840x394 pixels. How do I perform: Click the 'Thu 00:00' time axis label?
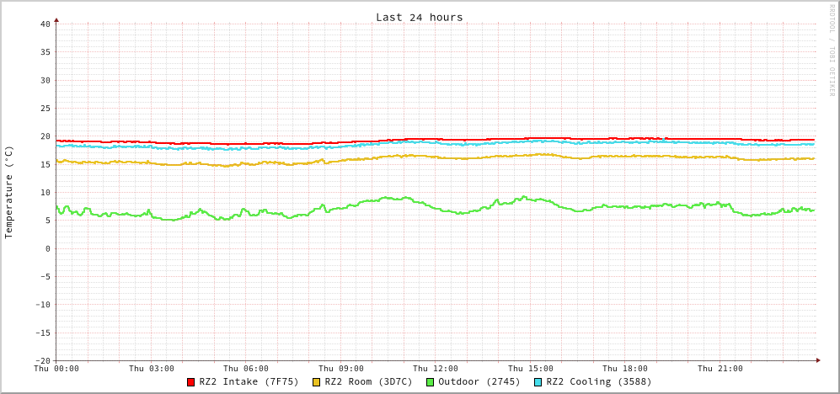click(x=56, y=369)
